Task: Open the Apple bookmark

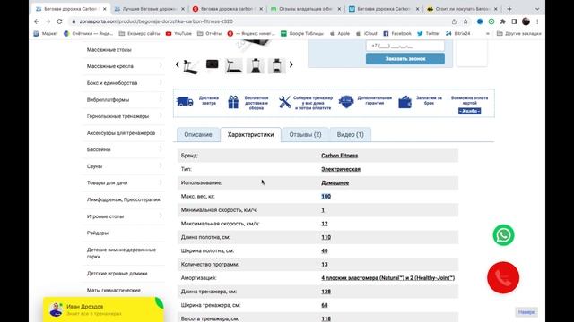Action: point(340,33)
